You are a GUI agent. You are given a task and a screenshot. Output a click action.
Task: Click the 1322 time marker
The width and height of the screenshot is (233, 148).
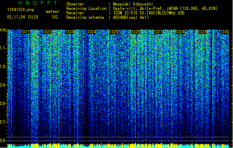pyautogui.click(x=47, y=32)
